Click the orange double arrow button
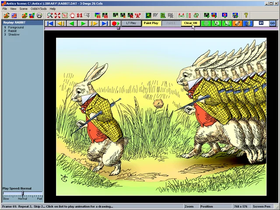 point(237,23)
